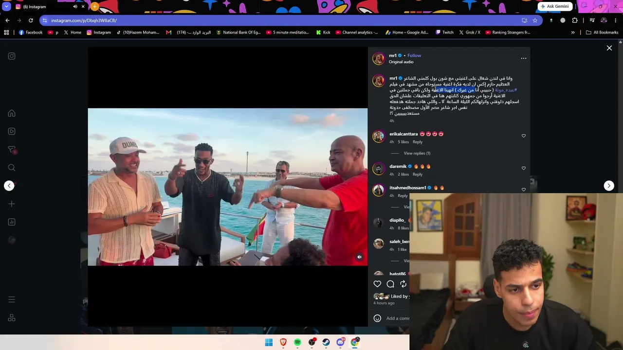The image size is (623, 350).
Task: Open the Twitch bookmark
Action: pos(444,33)
